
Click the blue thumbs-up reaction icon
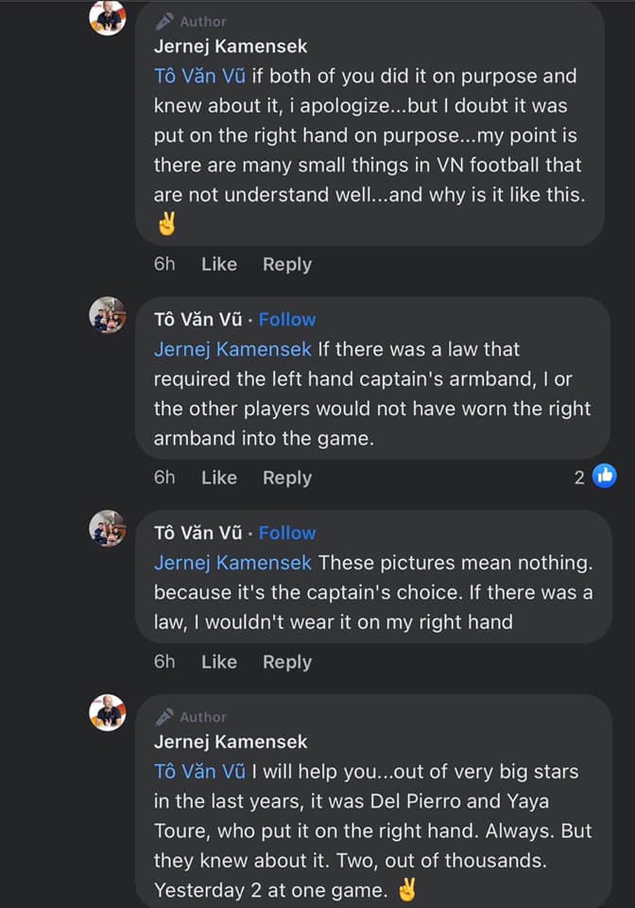tap(604, 477)
